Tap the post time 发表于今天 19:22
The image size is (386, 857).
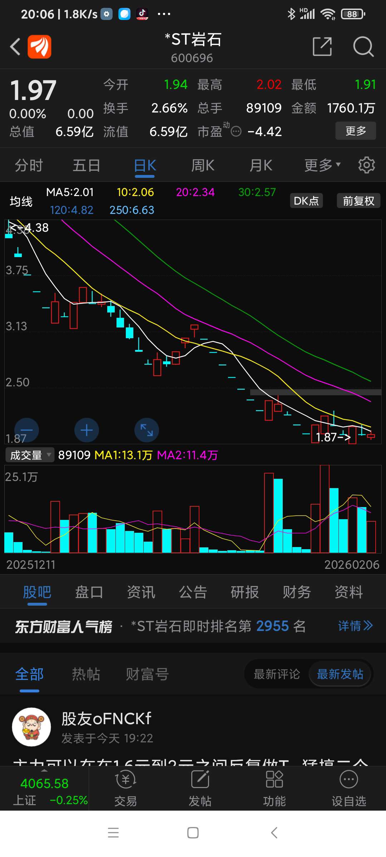pos(107,738)
